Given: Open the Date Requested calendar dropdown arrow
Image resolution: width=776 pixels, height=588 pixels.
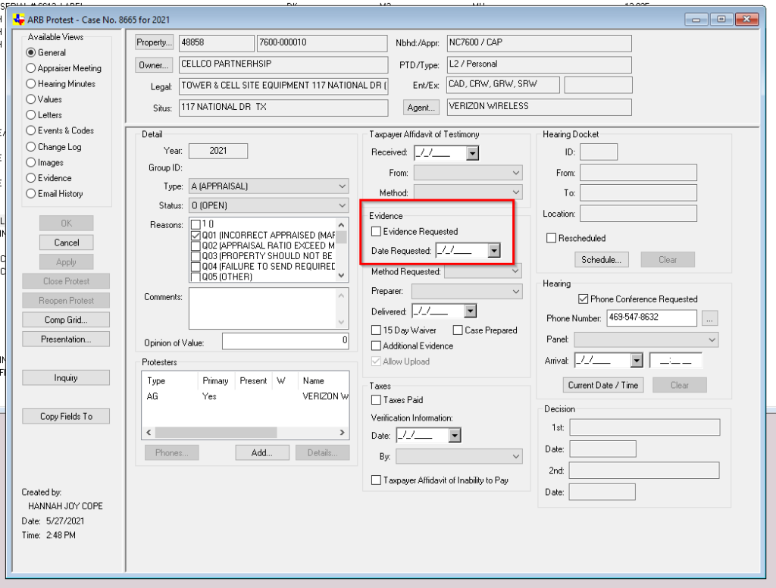Looking at the screenshot, I should (494, 251).
